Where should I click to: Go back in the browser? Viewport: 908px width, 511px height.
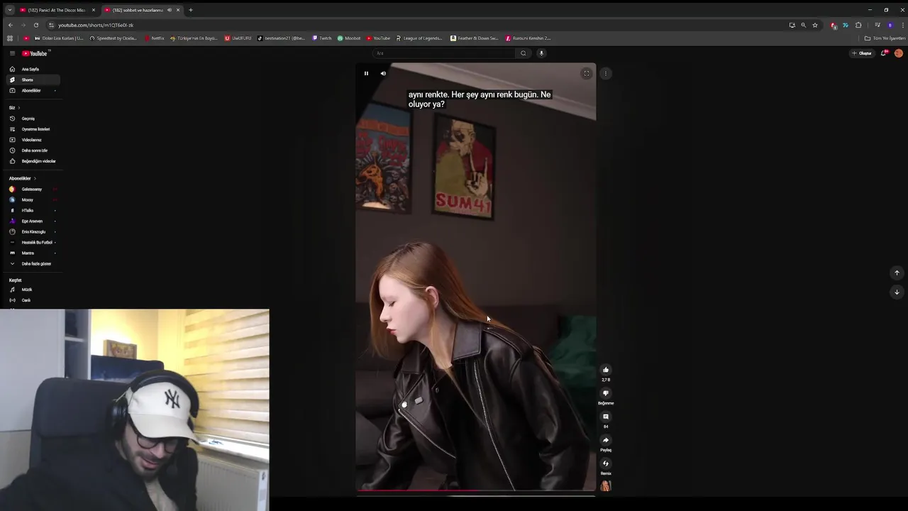click(10, 25)
